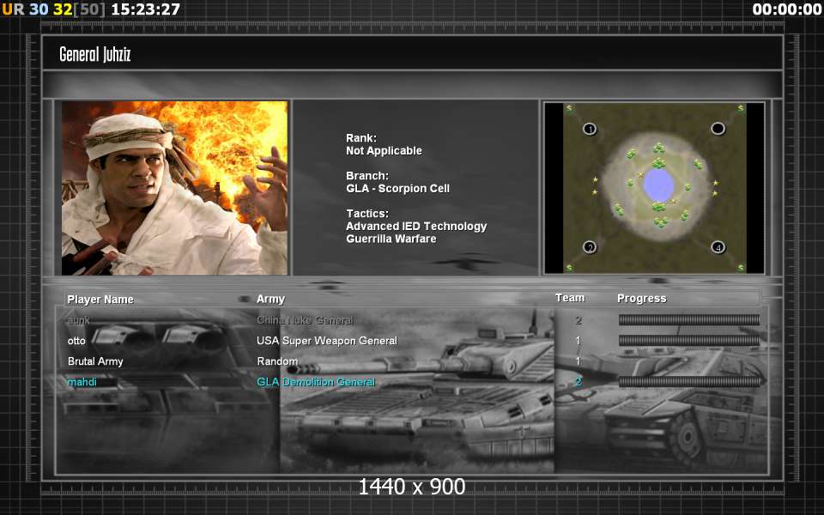Click the unnumbered black start marker on minimap
The width and height of the screenshot is (824, 515).
coord(718,128)
